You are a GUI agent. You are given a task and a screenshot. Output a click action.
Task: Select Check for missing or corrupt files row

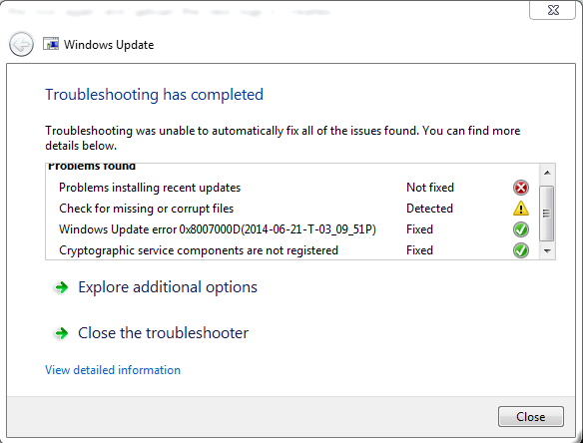(293, 209)
